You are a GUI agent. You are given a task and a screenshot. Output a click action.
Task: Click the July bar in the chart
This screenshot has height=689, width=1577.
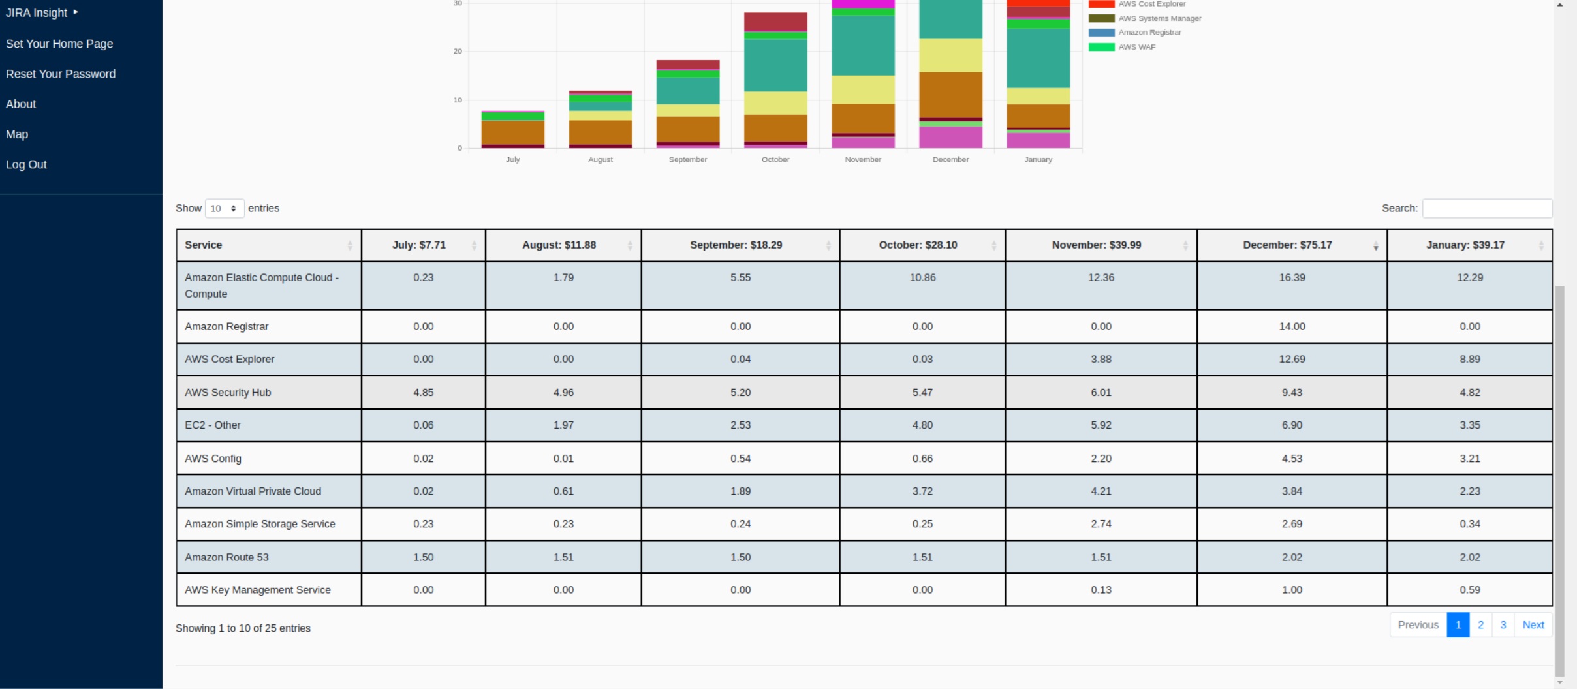[x=513, y=130]
